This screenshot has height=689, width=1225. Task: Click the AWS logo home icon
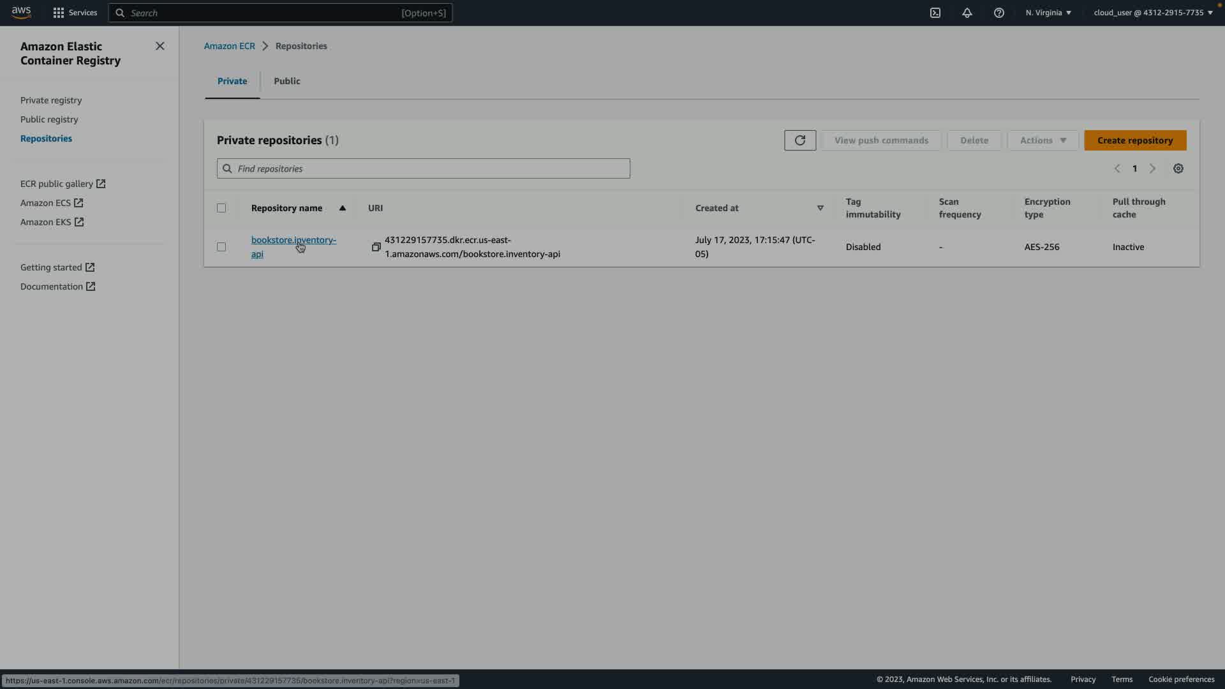pyautogui.click(x=21, y=13)
